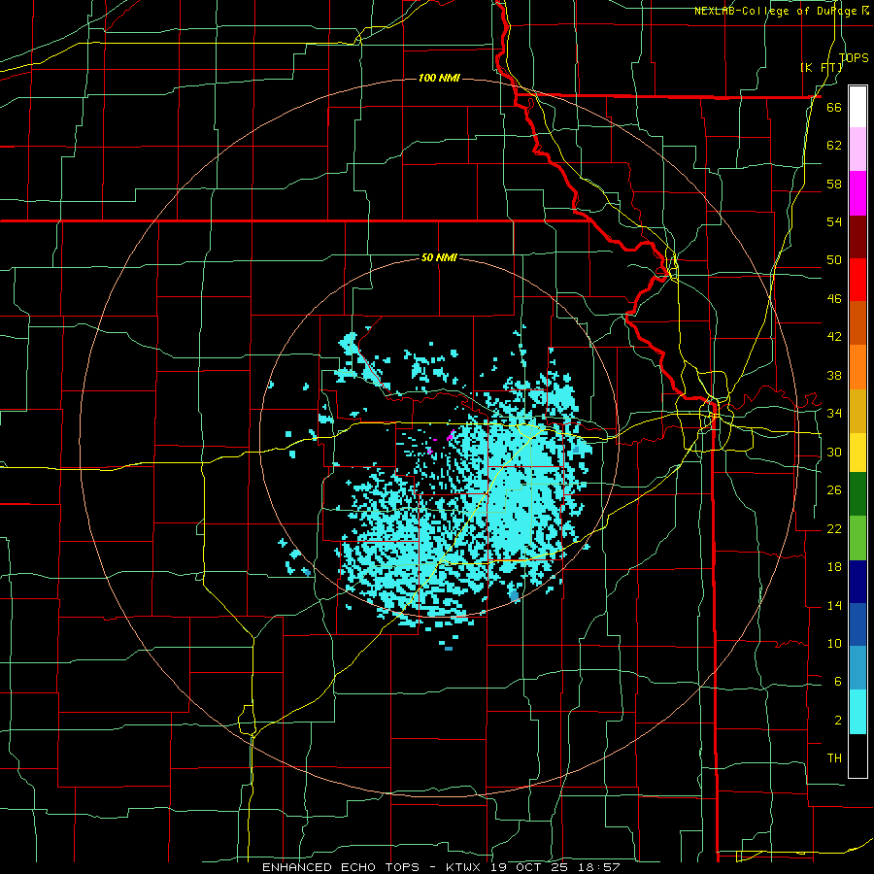
Task: Click the legend value 14
Action: (x=834, y=605)
